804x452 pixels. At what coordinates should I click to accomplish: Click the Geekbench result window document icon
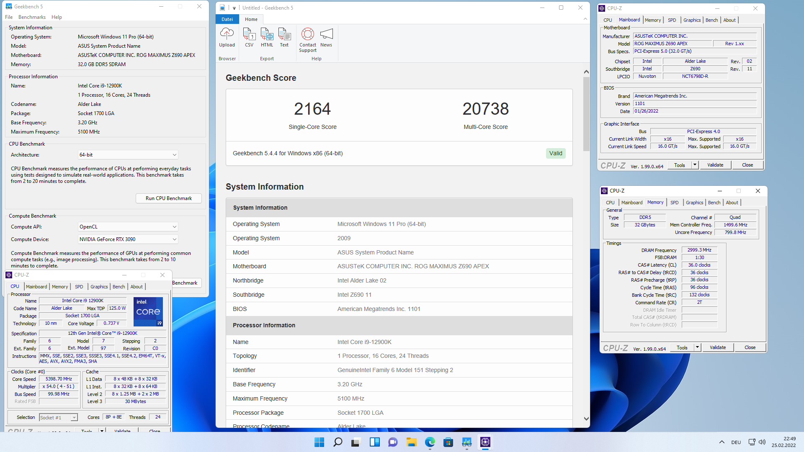coord(222,8)
